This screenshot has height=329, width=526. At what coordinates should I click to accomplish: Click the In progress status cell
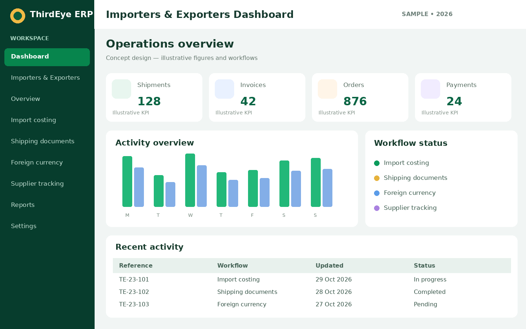tap(430, 280)
